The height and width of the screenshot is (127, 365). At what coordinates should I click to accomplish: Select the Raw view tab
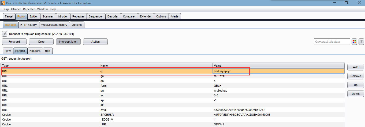(x=8, y=51)
